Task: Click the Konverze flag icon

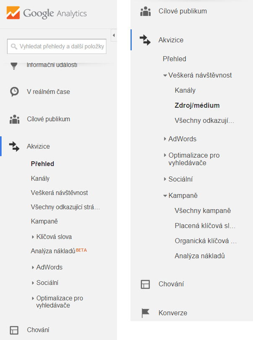Action: [x=145, y=313]
